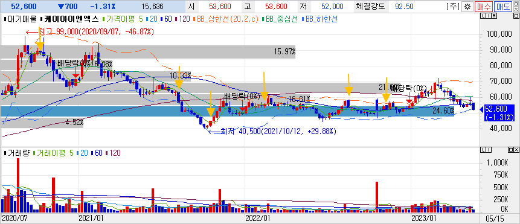
Task: Click the 시 open price 53,600
Action: [220, 6]
